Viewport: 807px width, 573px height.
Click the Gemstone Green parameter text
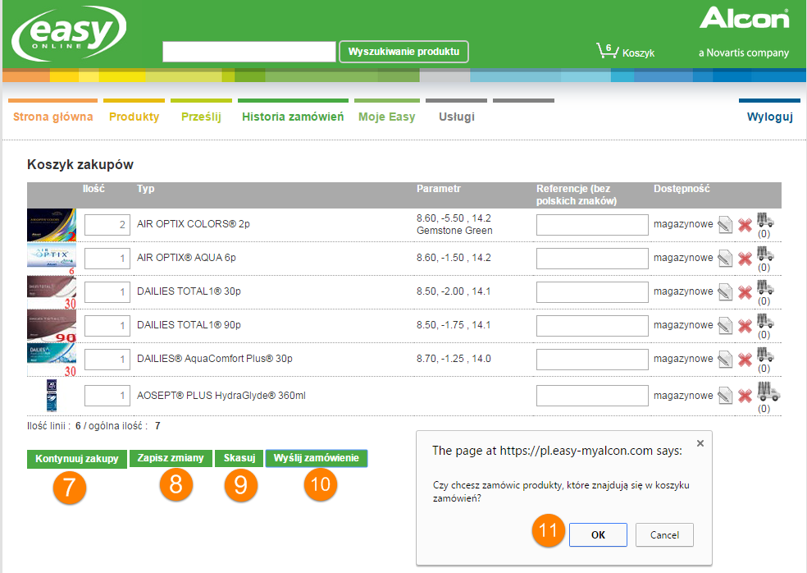454,231
